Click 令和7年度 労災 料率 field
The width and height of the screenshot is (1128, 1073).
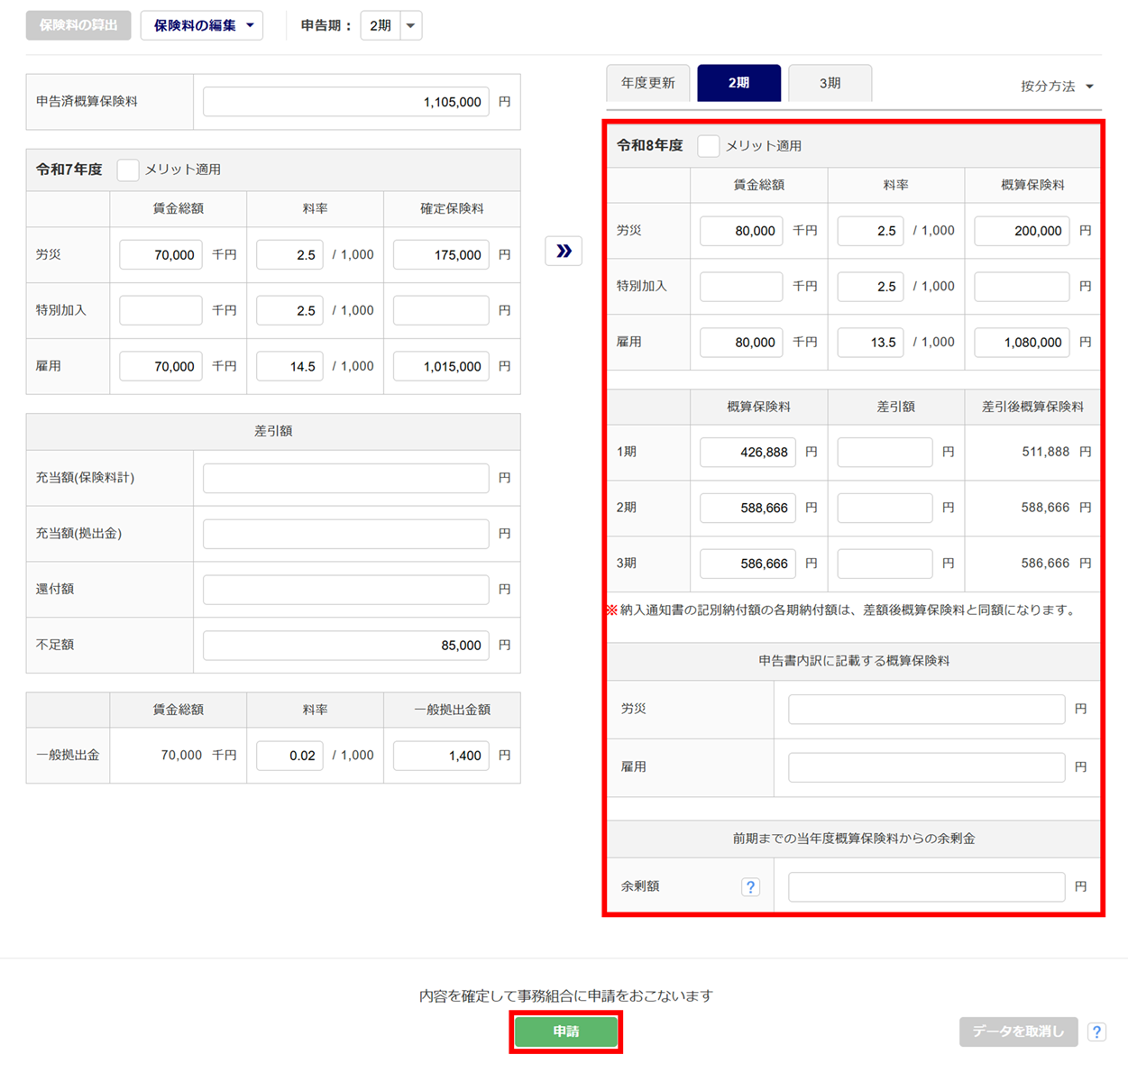(289, 255)
